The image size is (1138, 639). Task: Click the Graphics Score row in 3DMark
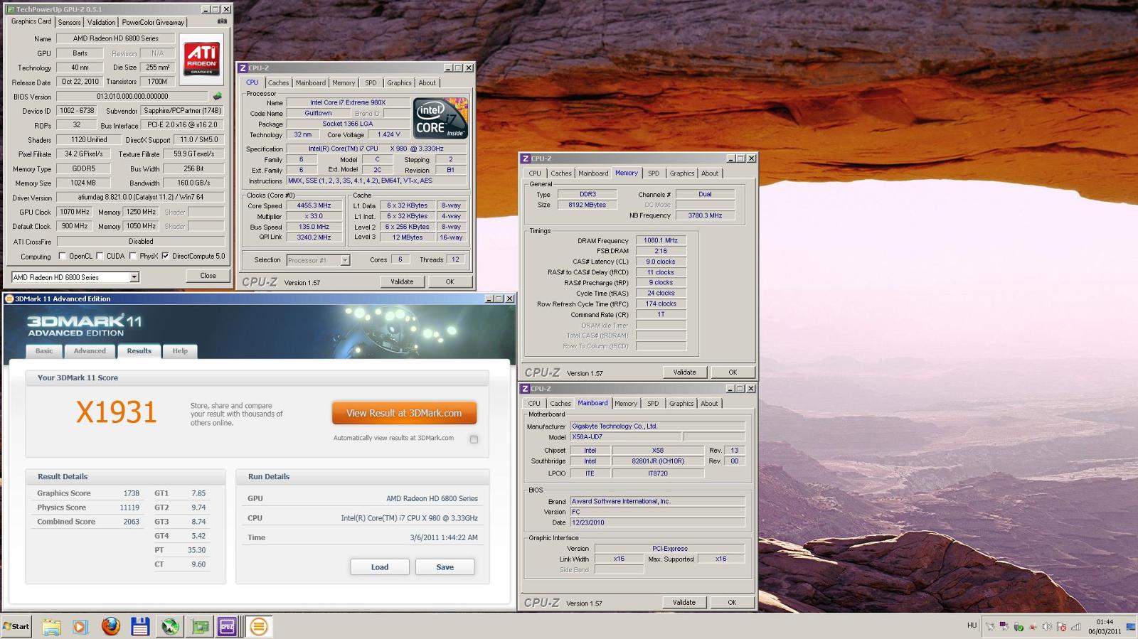[88, 493]
